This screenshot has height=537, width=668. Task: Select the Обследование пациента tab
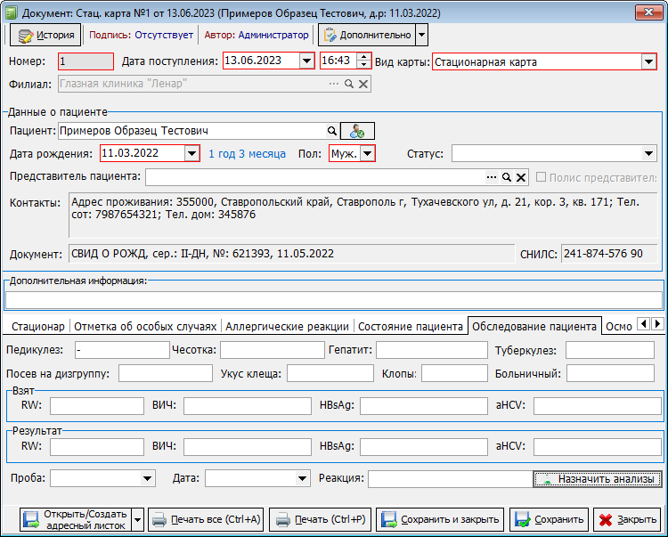pyautogui.click(x=534, y=327)
